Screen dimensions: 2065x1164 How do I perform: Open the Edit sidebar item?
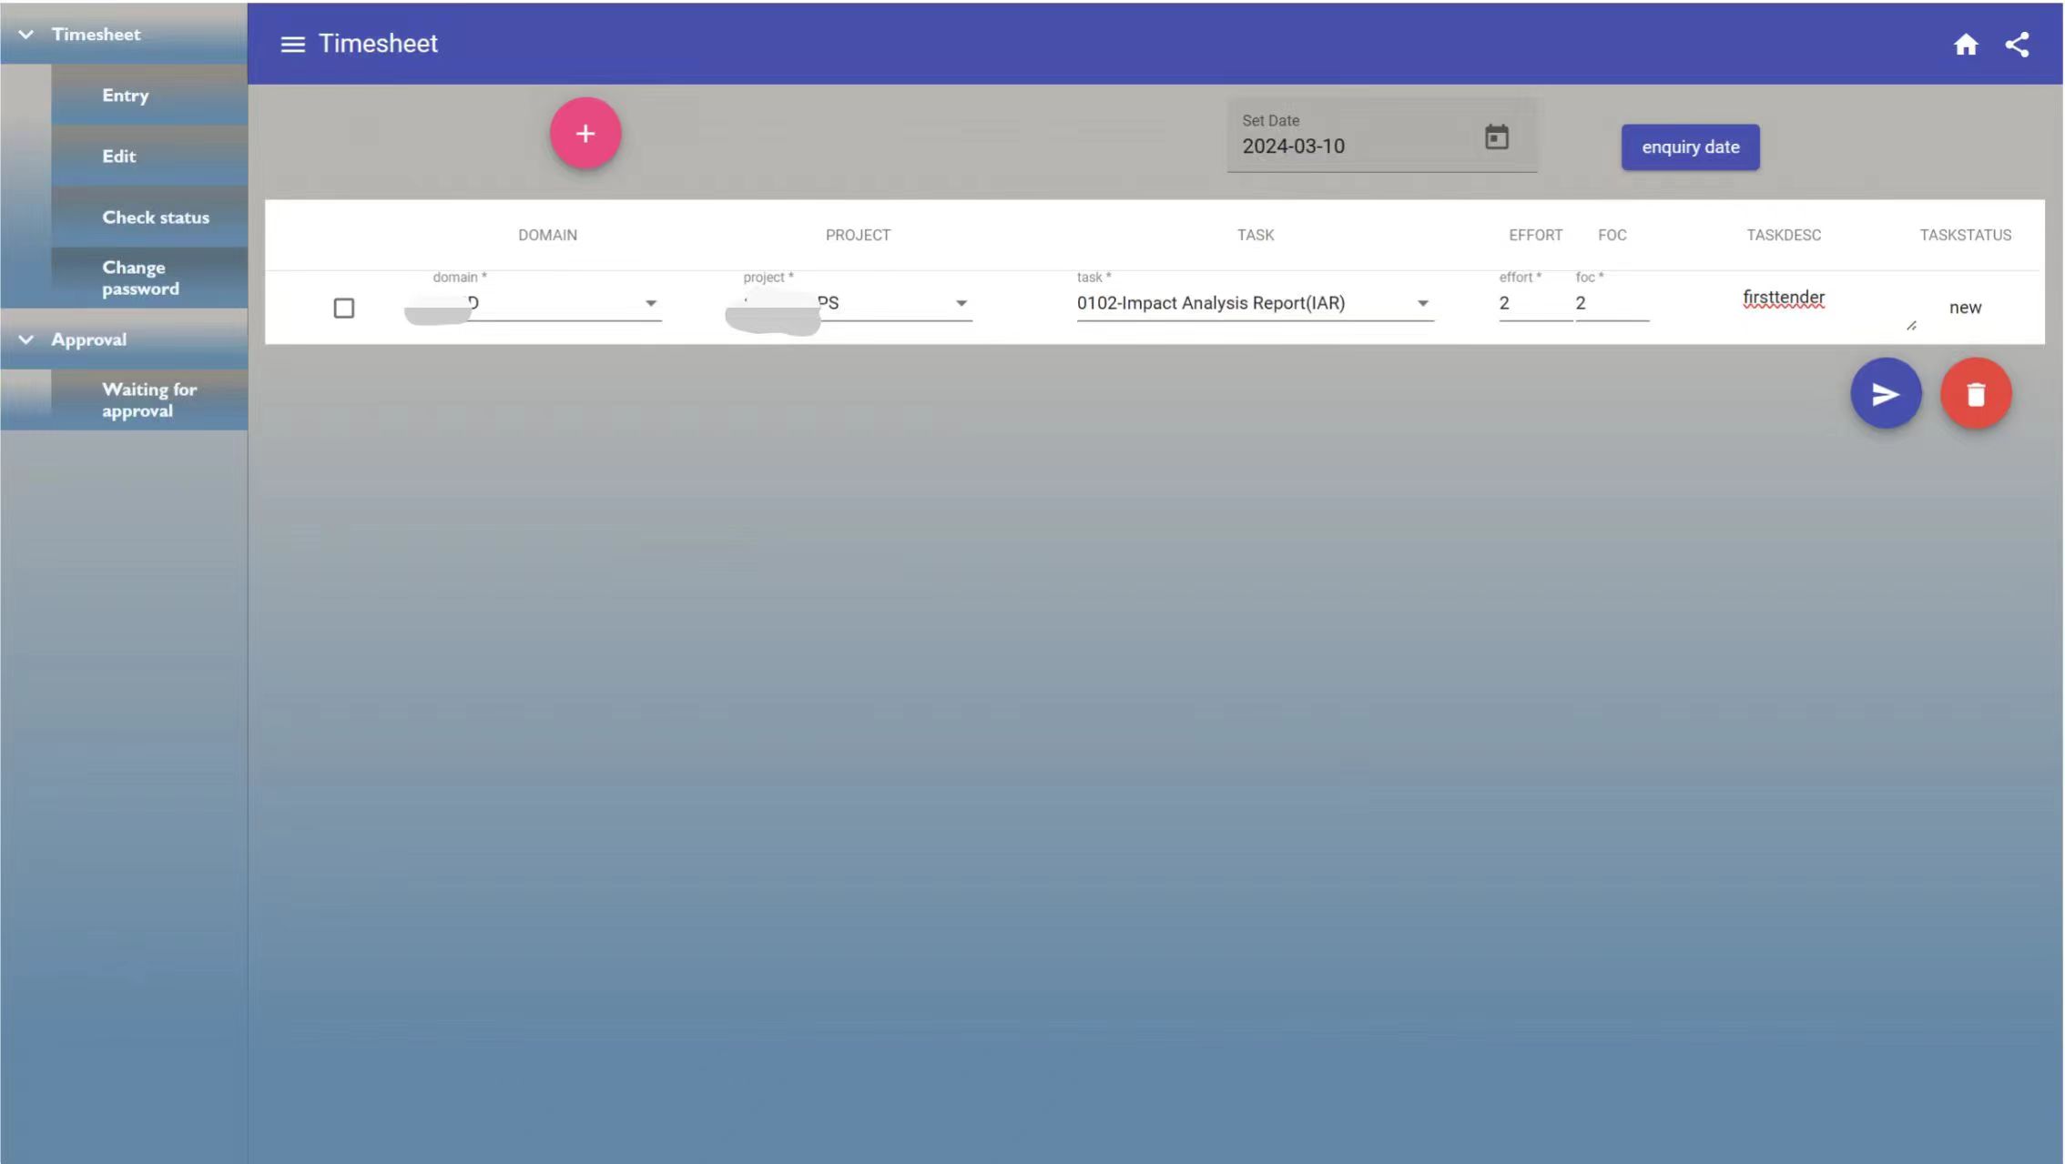[x=149, y=157]
